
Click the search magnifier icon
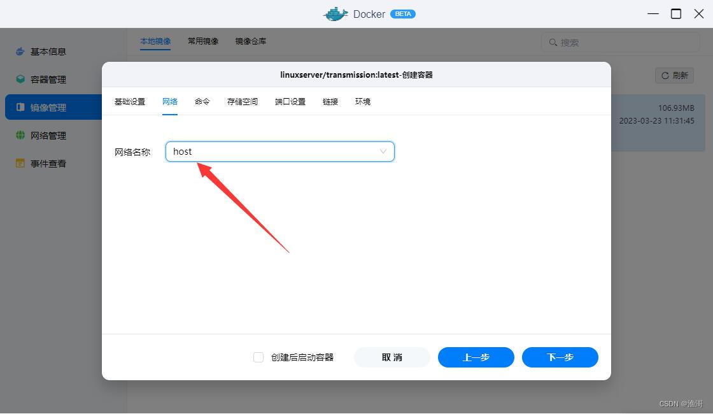[553, 42]
